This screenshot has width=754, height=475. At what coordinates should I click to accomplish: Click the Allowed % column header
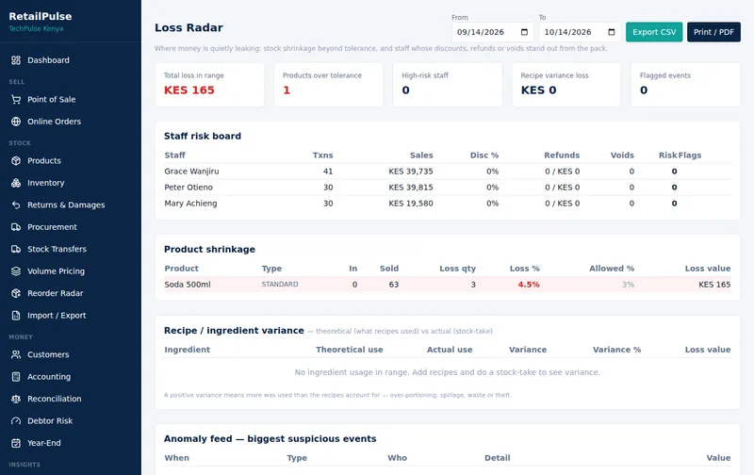pos(612,269)
